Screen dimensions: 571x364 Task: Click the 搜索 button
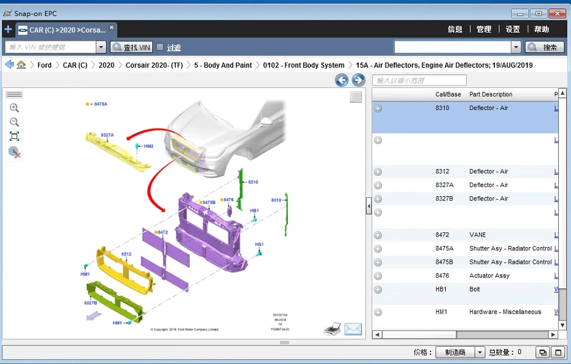[545, 47]
